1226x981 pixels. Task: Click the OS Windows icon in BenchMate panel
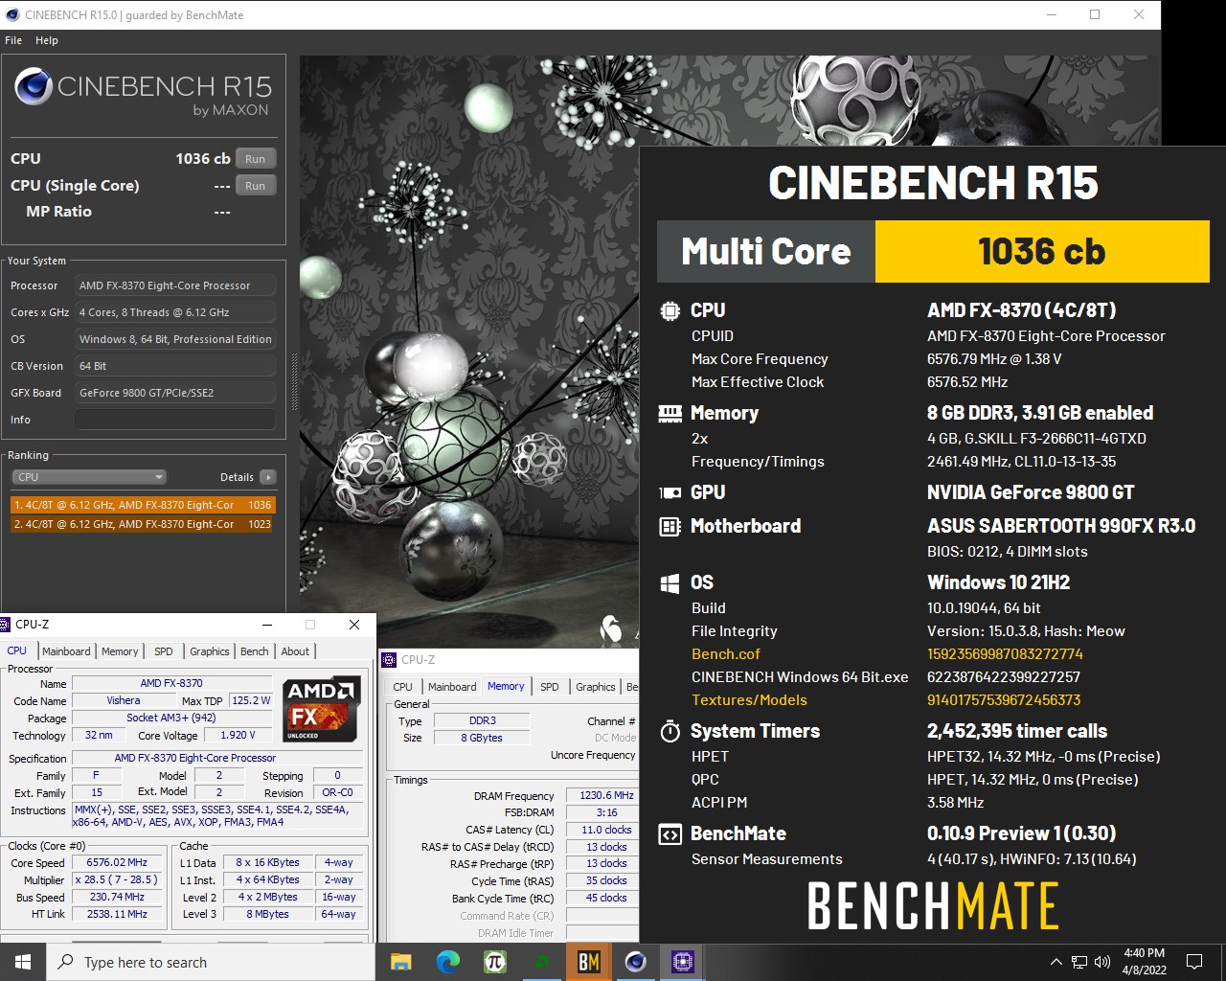point(670,582)
